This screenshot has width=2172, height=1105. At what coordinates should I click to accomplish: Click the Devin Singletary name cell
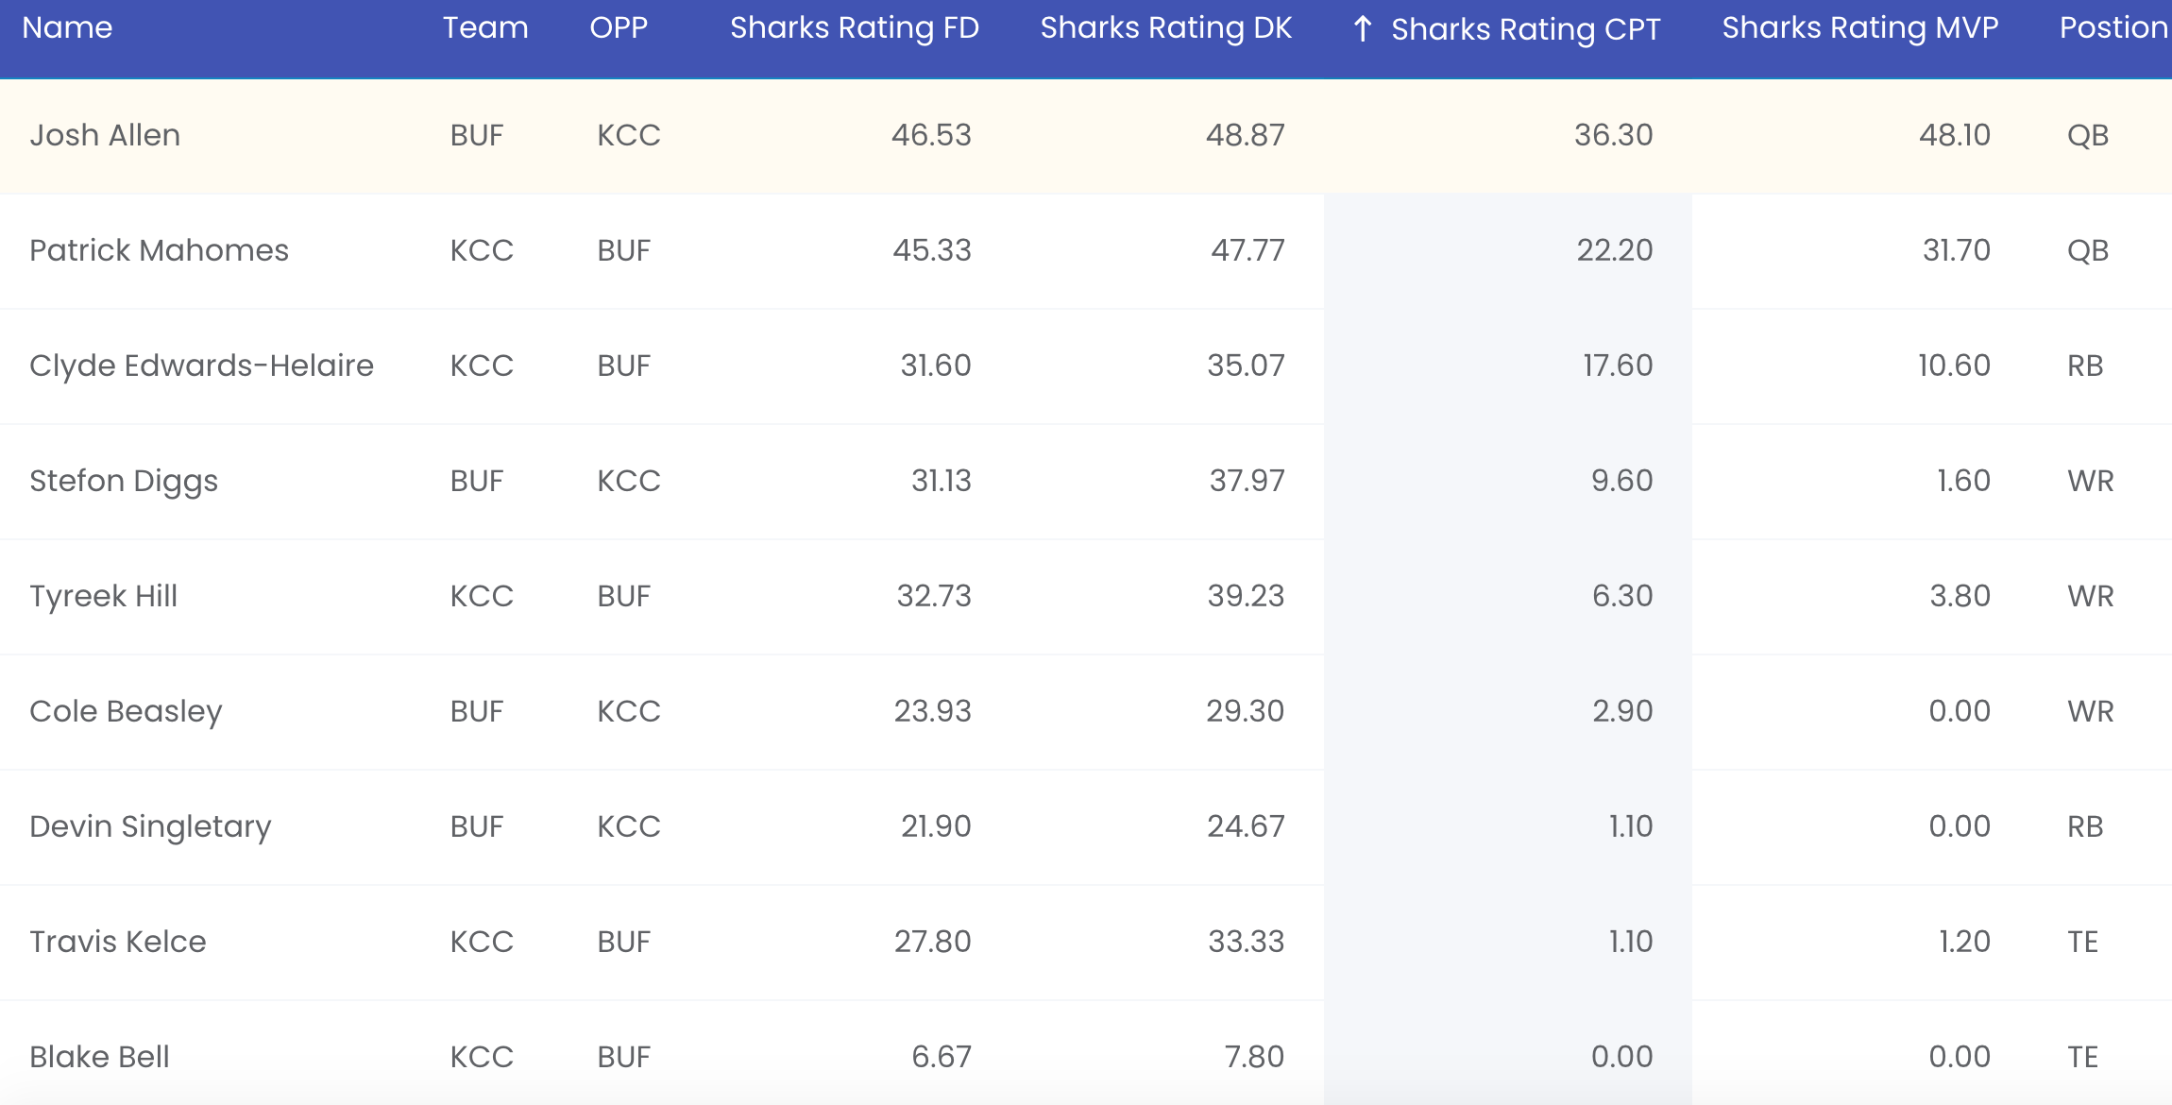point(150,826)
